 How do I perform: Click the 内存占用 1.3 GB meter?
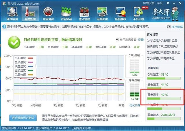(x=134, y=90)
